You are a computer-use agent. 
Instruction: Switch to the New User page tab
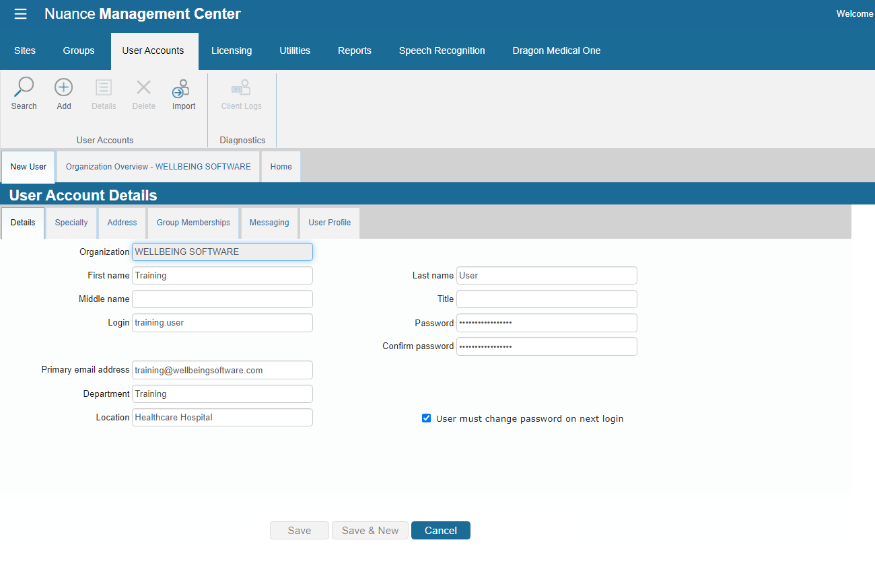click(28, 167)
